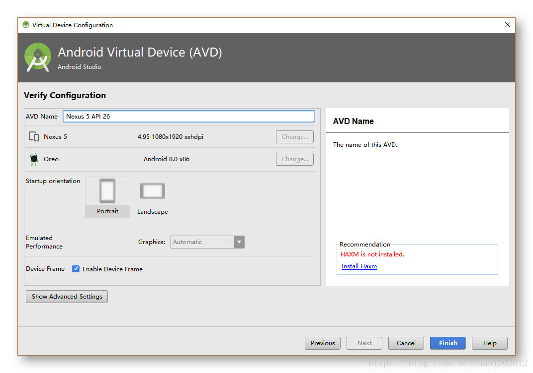Toggle the Enable Device Frame checkbox
The image size is (533, 373).
(76, 269)
